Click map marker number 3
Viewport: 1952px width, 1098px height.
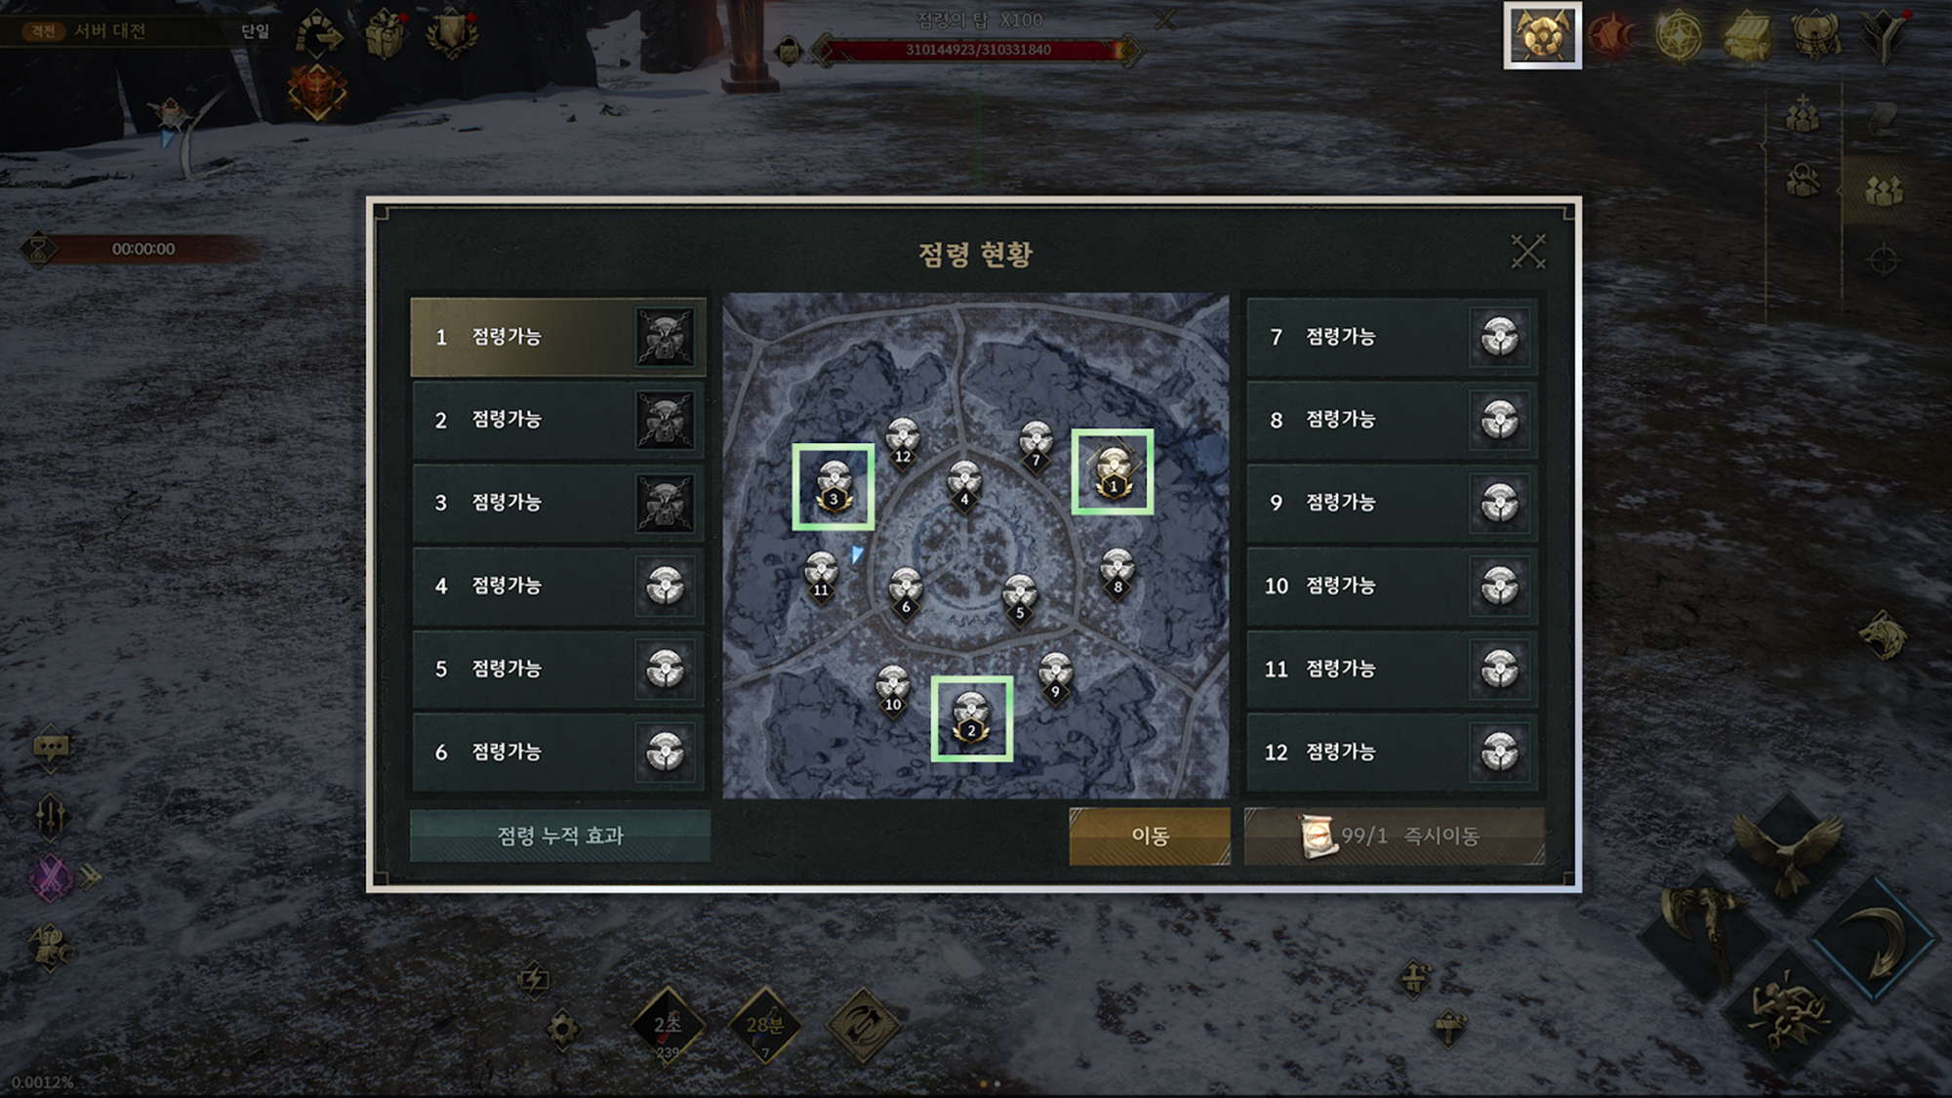[833, 486]
